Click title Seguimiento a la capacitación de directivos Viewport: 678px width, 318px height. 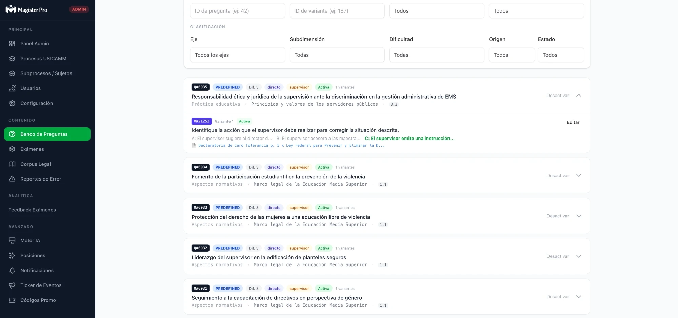(277, 298)
